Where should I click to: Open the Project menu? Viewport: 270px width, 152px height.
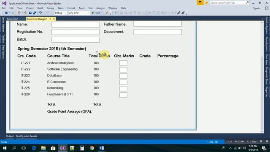point(30,8)
